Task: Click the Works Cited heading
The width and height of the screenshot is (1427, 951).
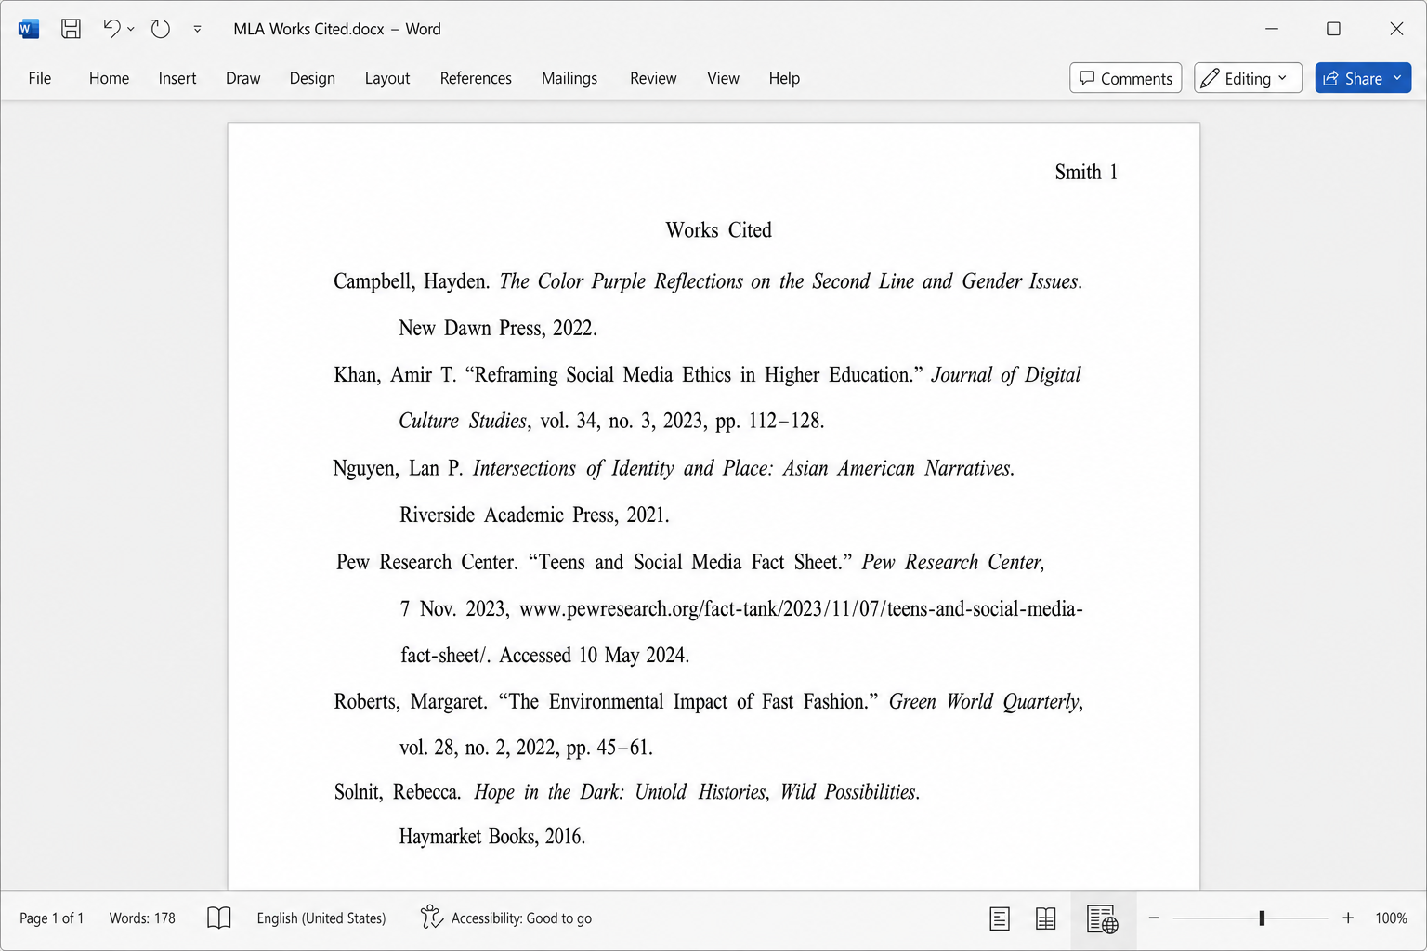Action: coord(718,230)
